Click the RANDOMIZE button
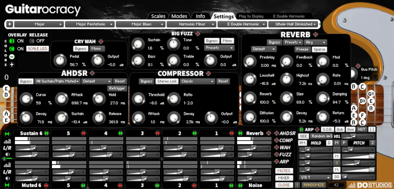This screenshot has width=394, height=189. pos(314,185)
